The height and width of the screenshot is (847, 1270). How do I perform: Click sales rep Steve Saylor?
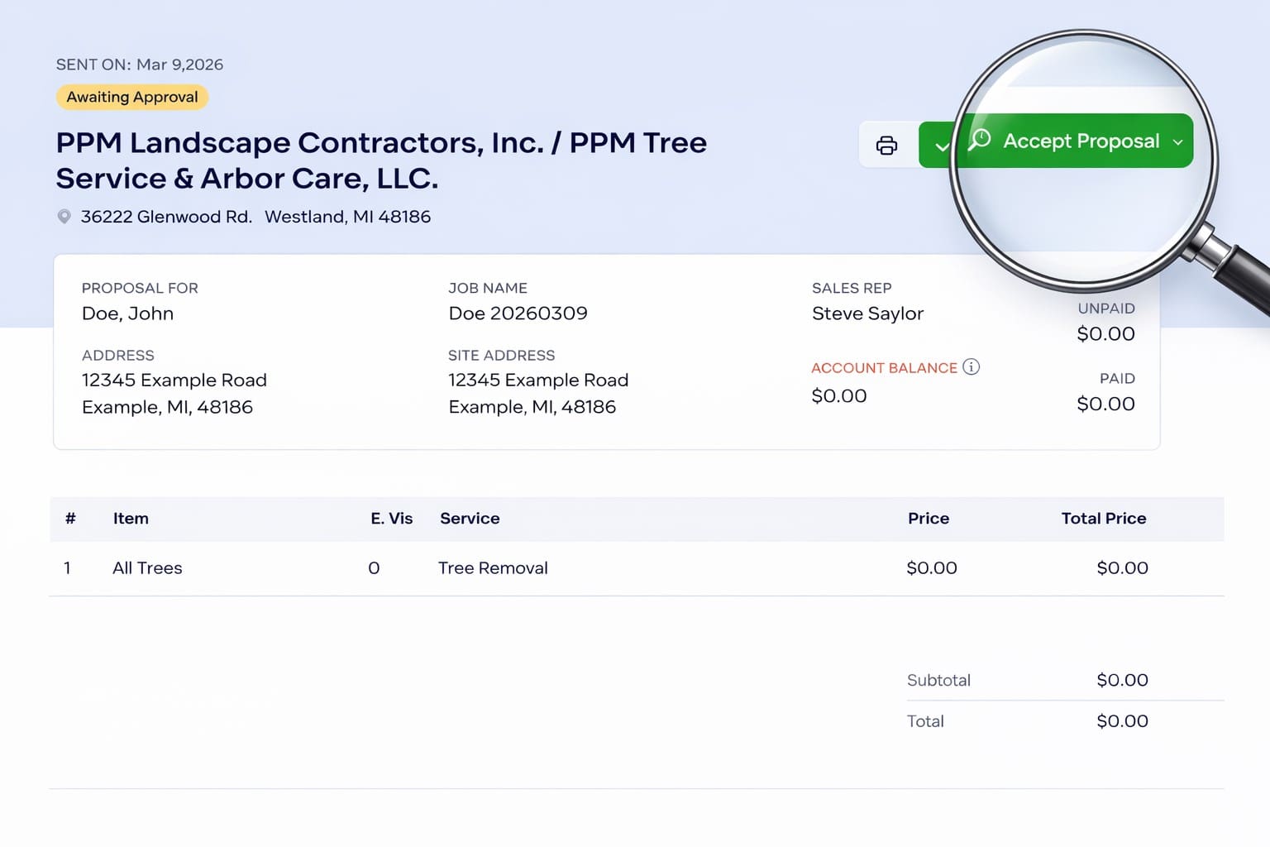click(x=867, y=313)
